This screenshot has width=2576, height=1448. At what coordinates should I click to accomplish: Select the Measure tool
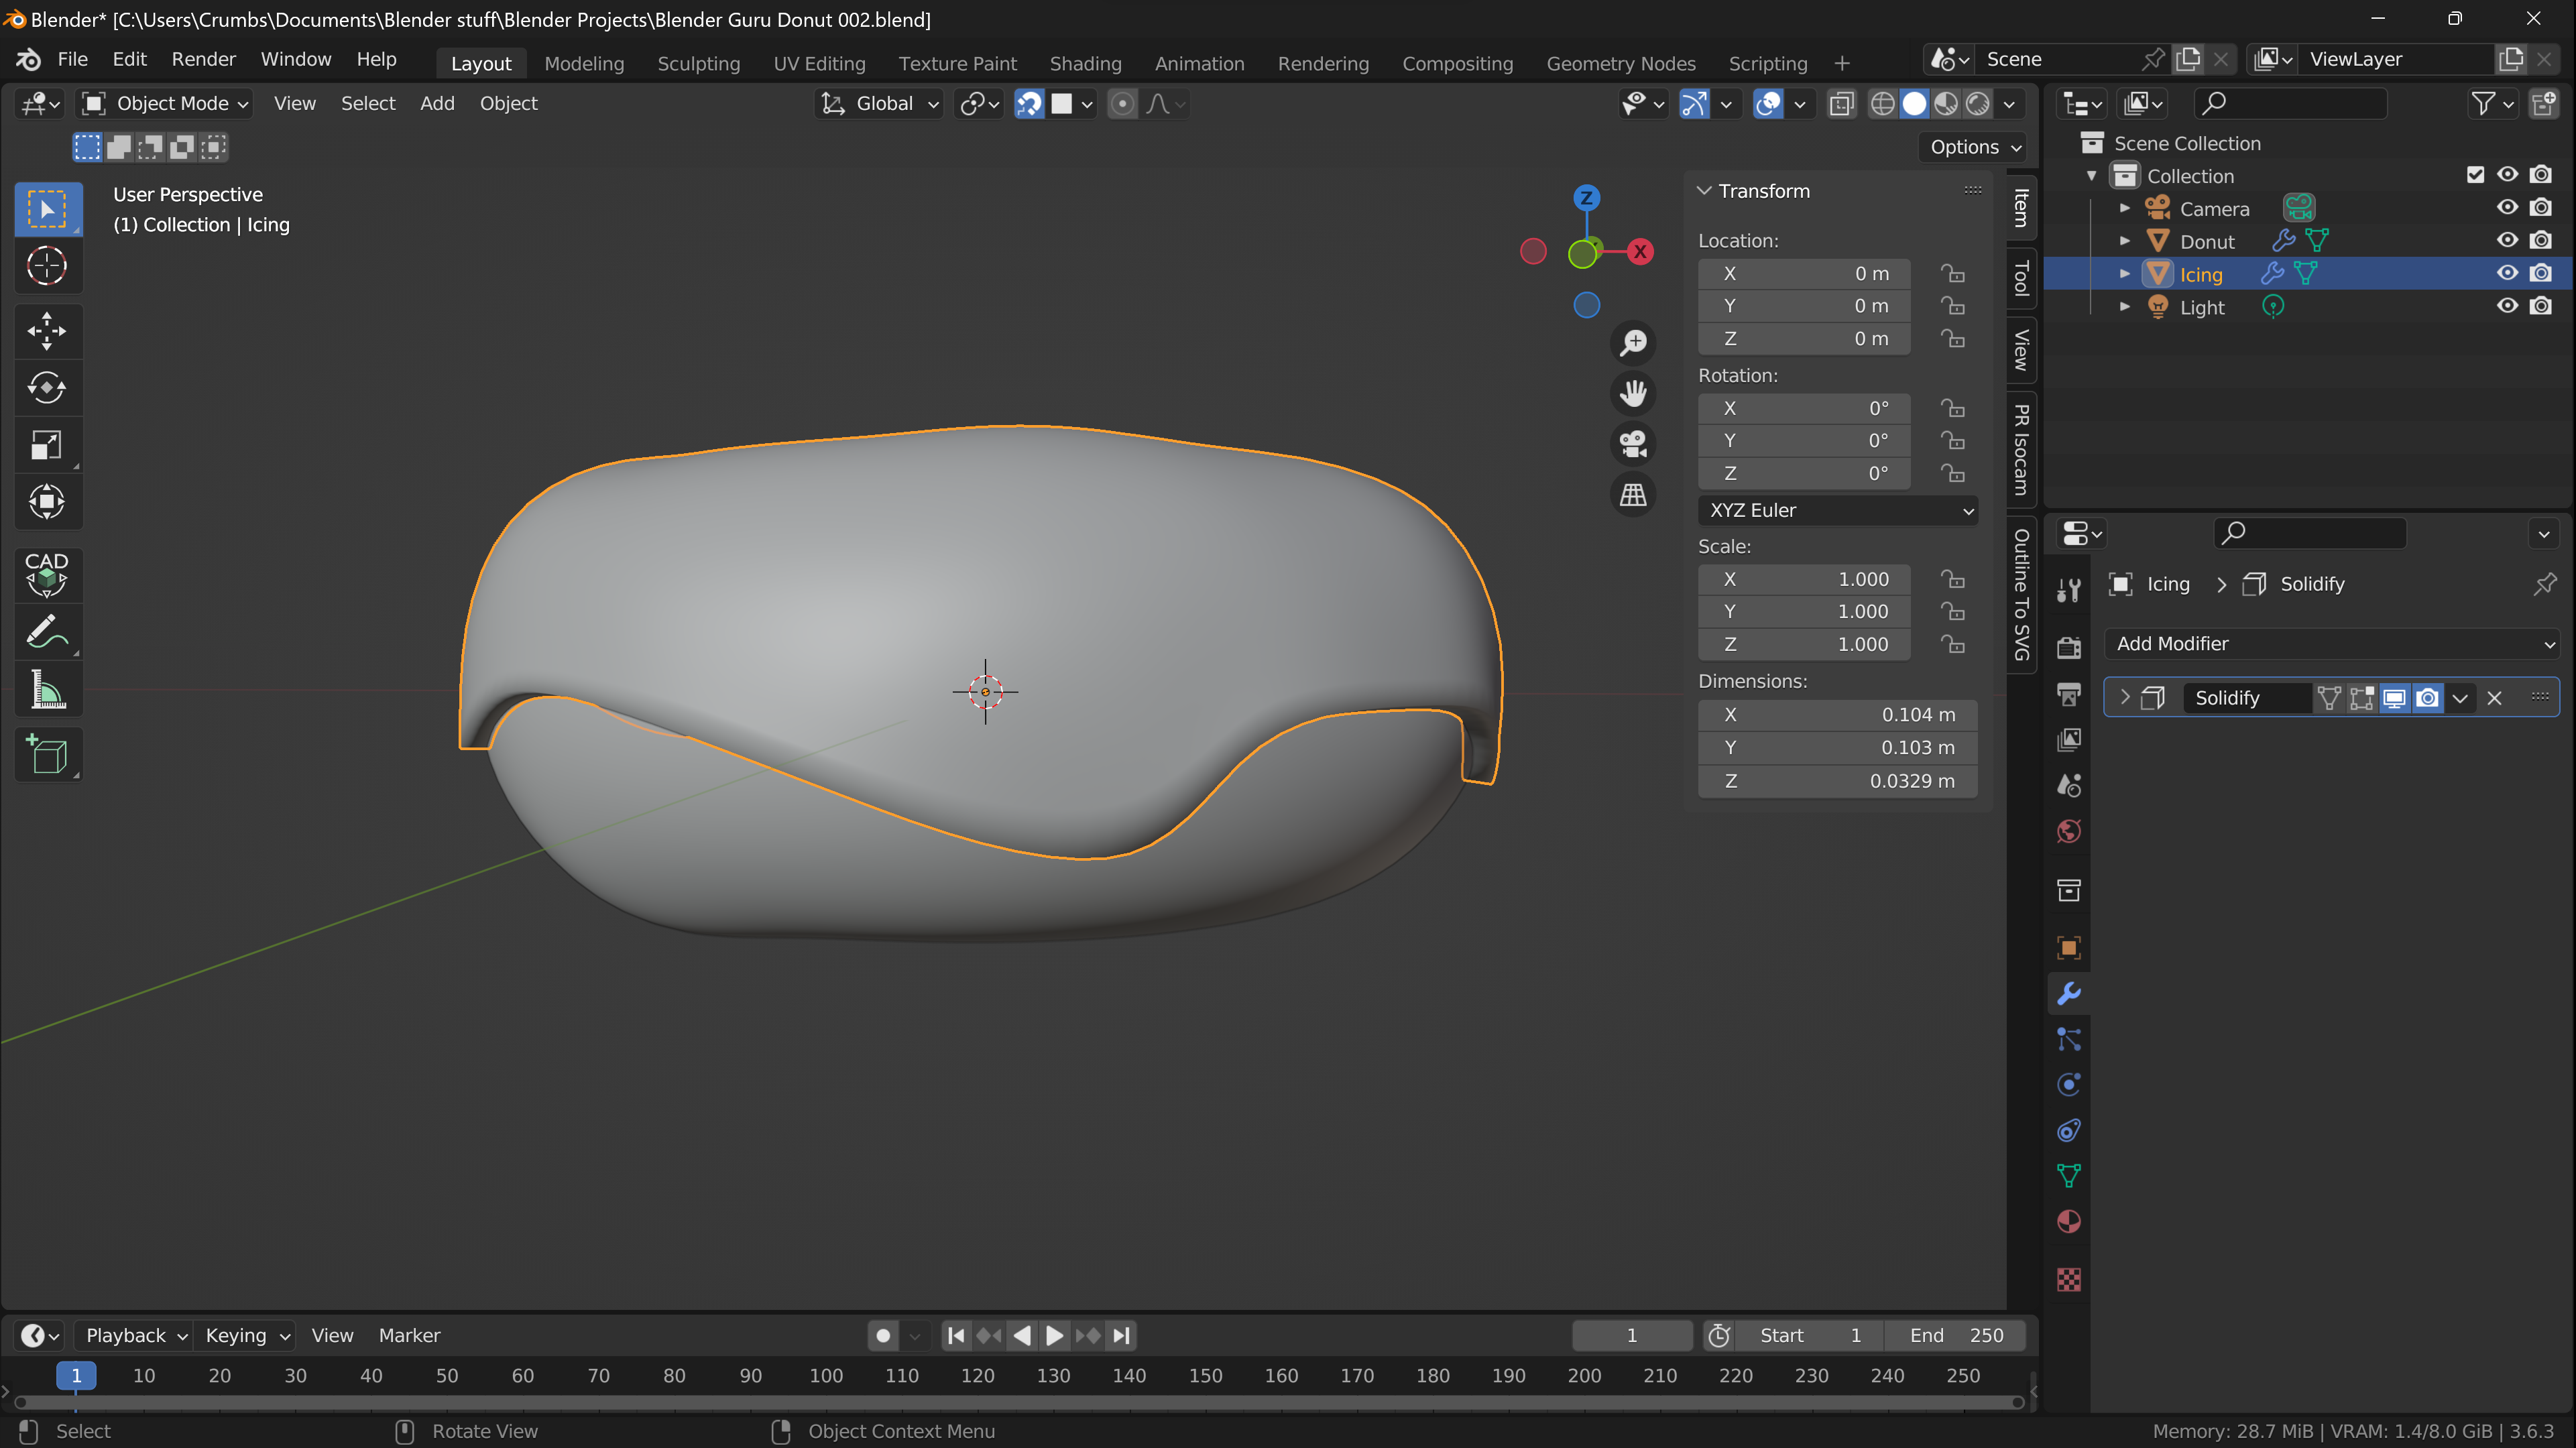(x=47, y=690)
